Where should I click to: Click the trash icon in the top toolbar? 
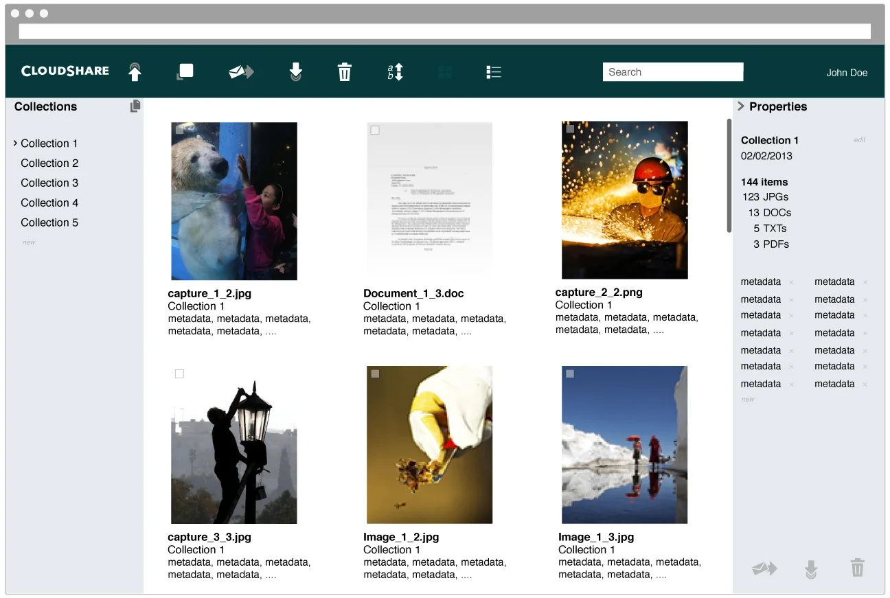345,71
